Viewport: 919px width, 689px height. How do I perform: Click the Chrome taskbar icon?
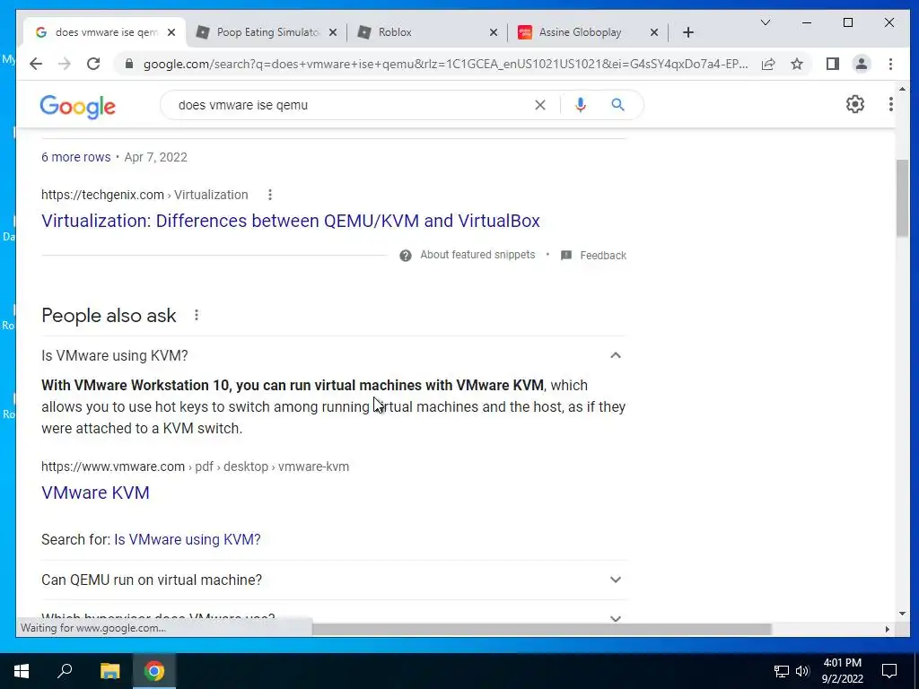pyautogui.click(x=154, y=671)
